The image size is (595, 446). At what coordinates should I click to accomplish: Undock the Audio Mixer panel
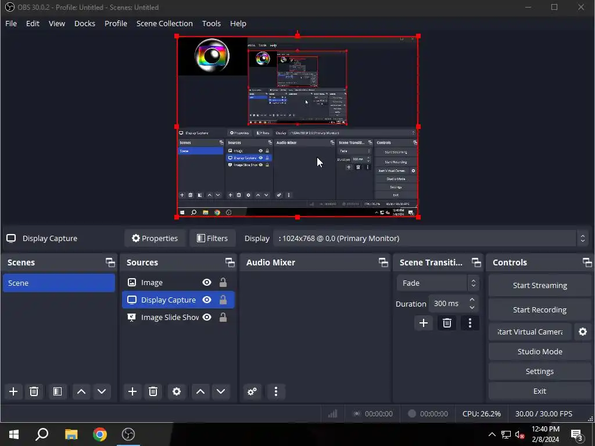pos(383,262)
